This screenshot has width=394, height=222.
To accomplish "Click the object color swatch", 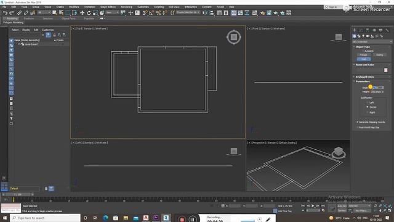I will tap(386, 70).
